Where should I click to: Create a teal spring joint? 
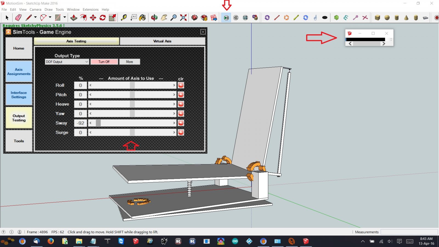[x=346, y=18]
